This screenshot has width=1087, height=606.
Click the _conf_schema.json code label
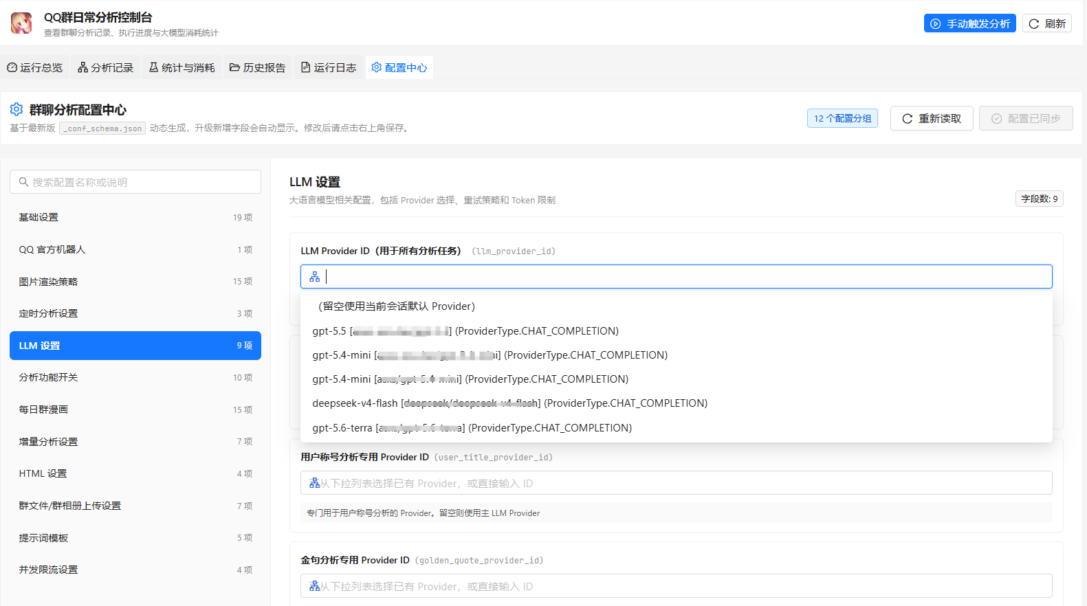pyautogui.click(x=102, y=128)
